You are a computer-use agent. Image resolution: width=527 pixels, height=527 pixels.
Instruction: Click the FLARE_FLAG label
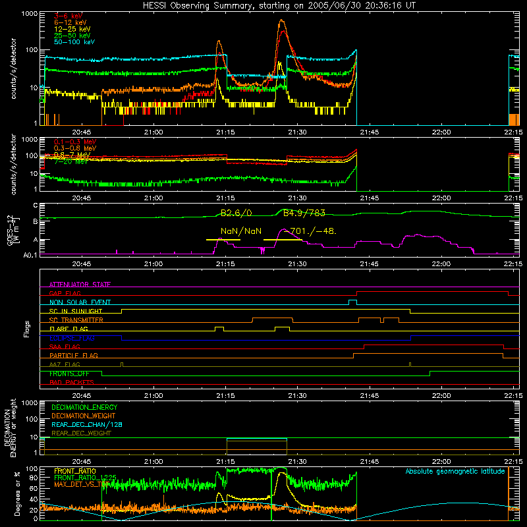[x=69, y=329]
